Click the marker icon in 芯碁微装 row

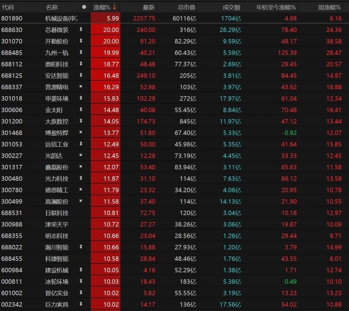(81, 29)
